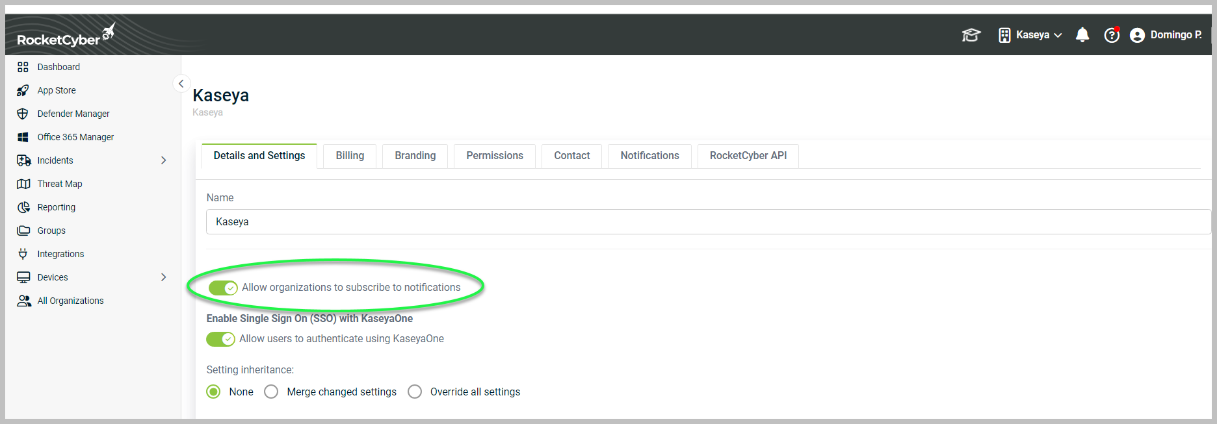Click the Name input field
Screen dimensions: 1217x424
click(x=709, y=222)
